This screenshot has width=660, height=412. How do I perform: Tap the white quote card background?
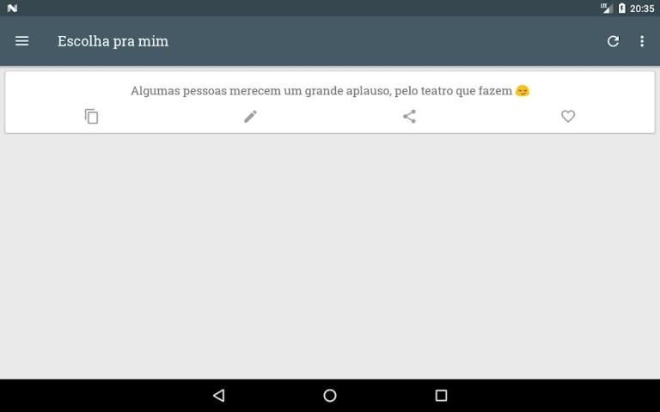point(330,102)
